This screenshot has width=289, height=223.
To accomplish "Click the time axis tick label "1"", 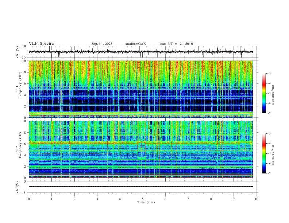I will [x=51, y=199].
